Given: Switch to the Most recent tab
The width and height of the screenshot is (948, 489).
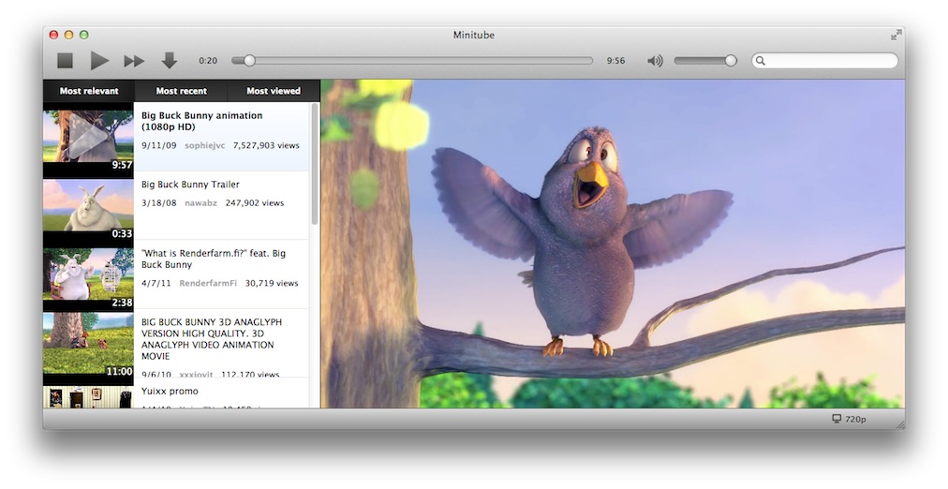Looking at the screenshot, I should (181, 91).
